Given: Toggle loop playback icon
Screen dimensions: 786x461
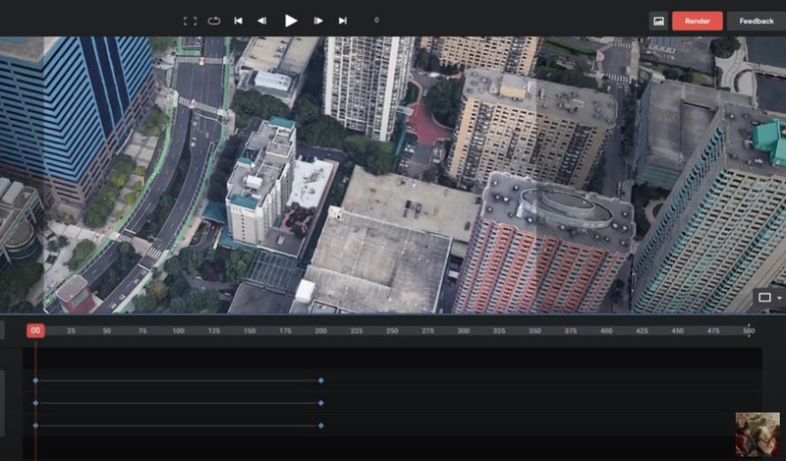Looking at the screenshot, I should tap(214, 21).
